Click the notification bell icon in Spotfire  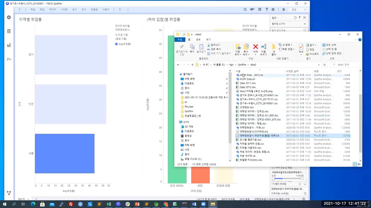(x=283, y=10)
